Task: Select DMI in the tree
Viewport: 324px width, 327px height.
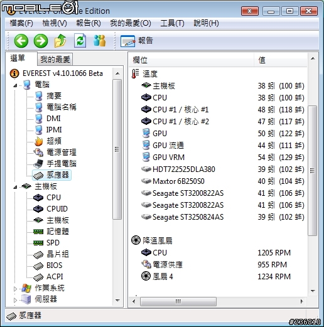Action: click(53, 119)
